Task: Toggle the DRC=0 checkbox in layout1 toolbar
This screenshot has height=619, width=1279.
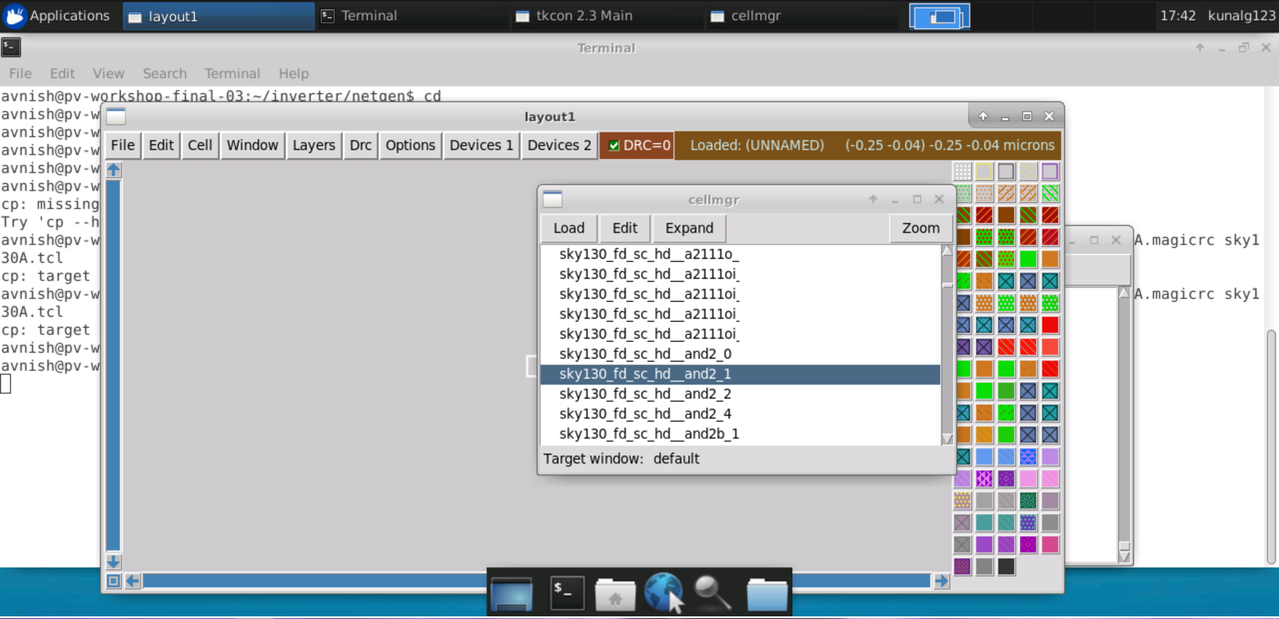Action: 614,145
